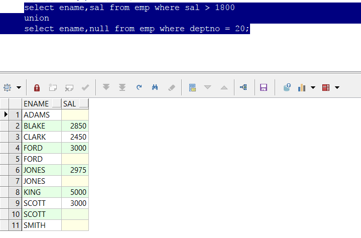Click the BLAKE cell

pos(42,126)
